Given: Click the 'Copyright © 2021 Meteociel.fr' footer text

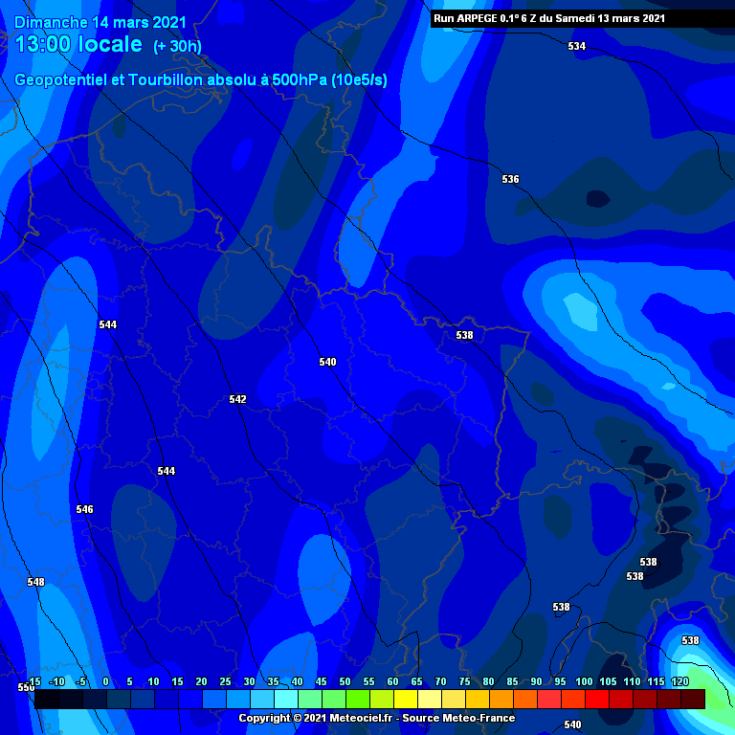Looking at the screenshot, I should [x=318, y=718].
